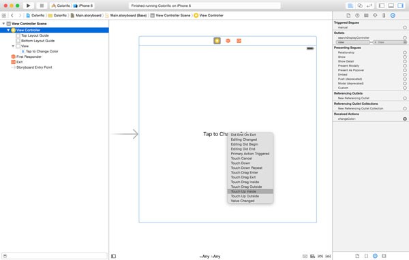
Task: Click the changeColor: action connection circle
Action: point(405,119)
